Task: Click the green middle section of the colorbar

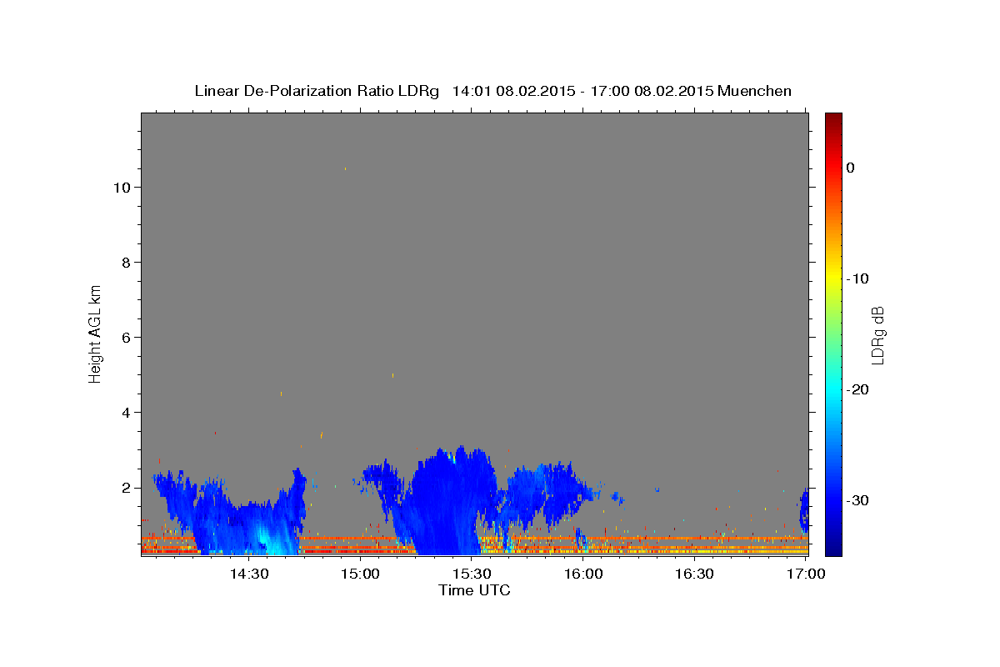Action: (833, 333)
